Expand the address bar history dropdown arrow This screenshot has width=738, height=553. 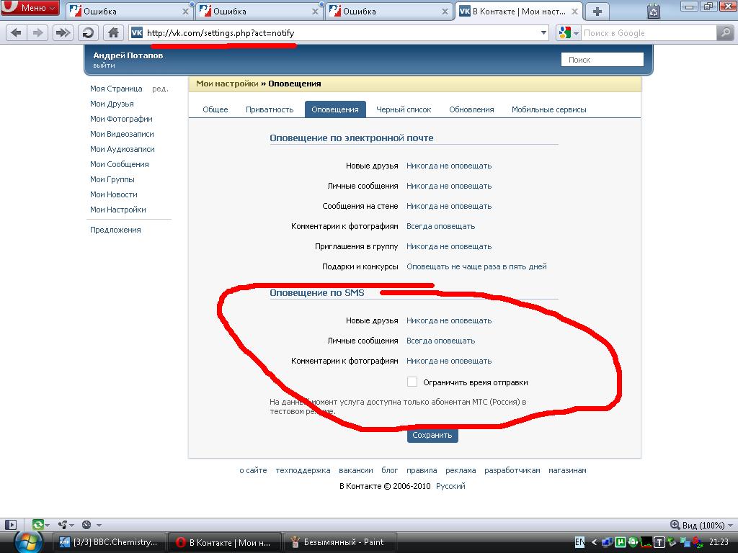click(x=543, y=33)
